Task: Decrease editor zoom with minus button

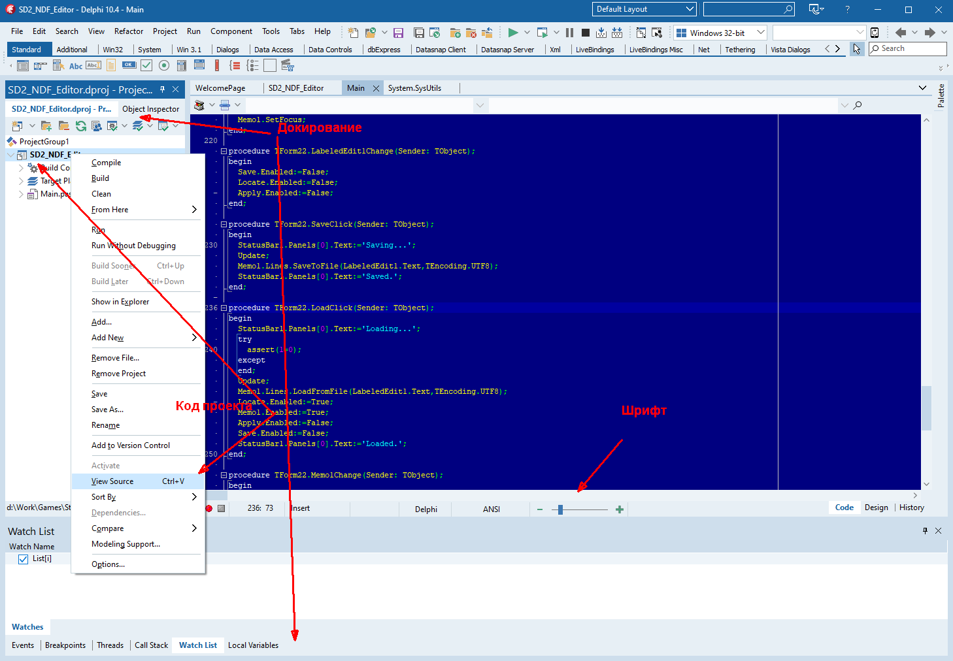Action: pos(540,509)
